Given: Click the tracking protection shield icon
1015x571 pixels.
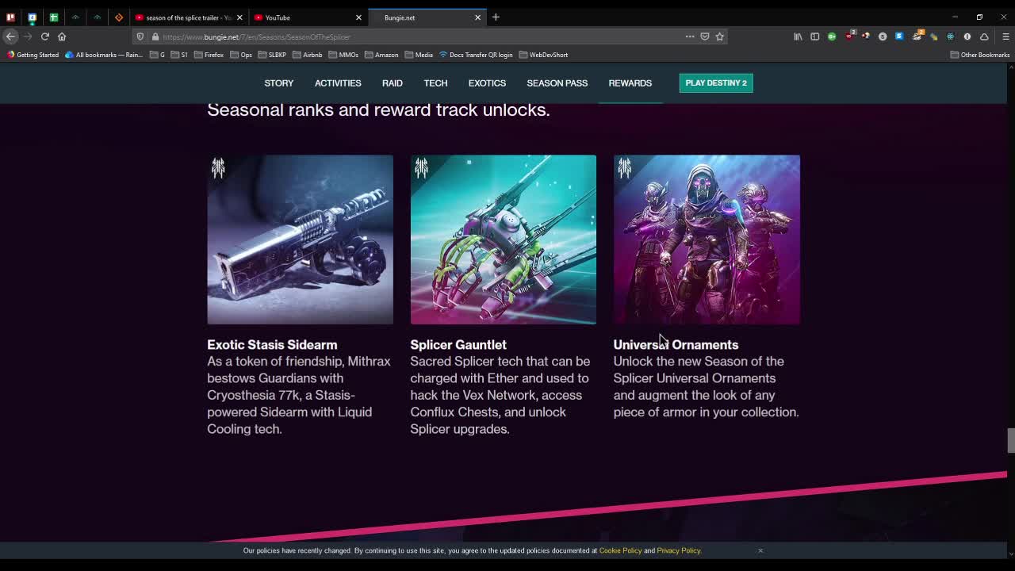Looking at the screenshot, I should coord(140,36).
